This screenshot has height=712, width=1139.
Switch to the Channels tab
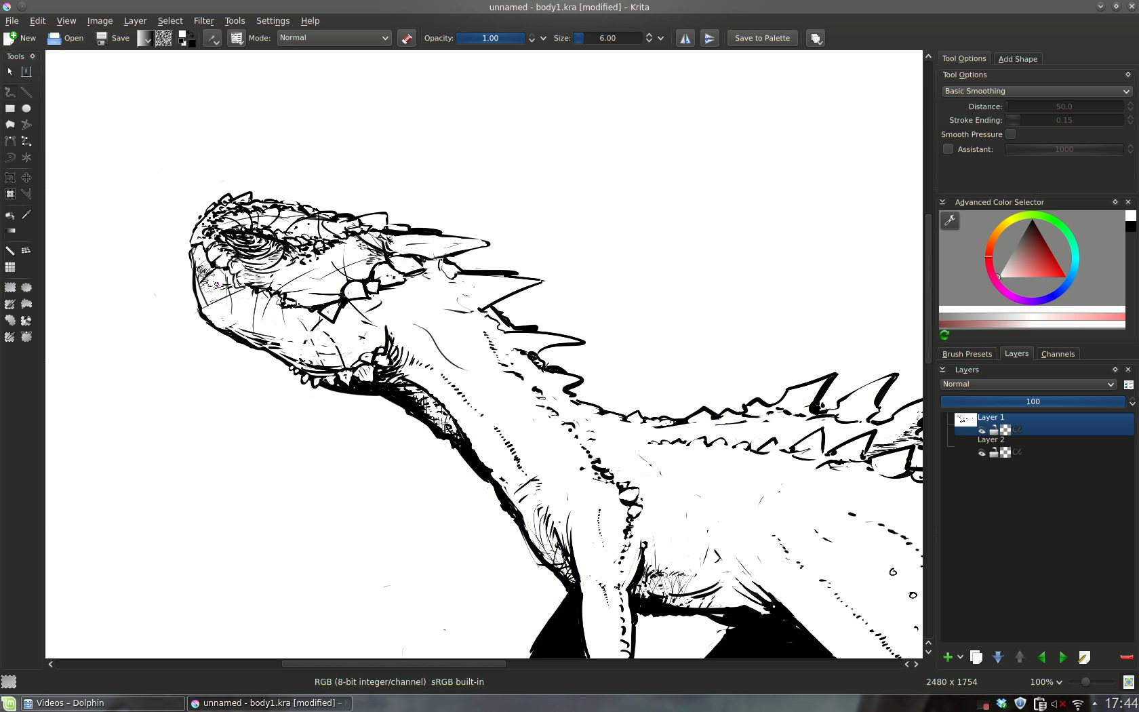click(x=1057, y=353)
